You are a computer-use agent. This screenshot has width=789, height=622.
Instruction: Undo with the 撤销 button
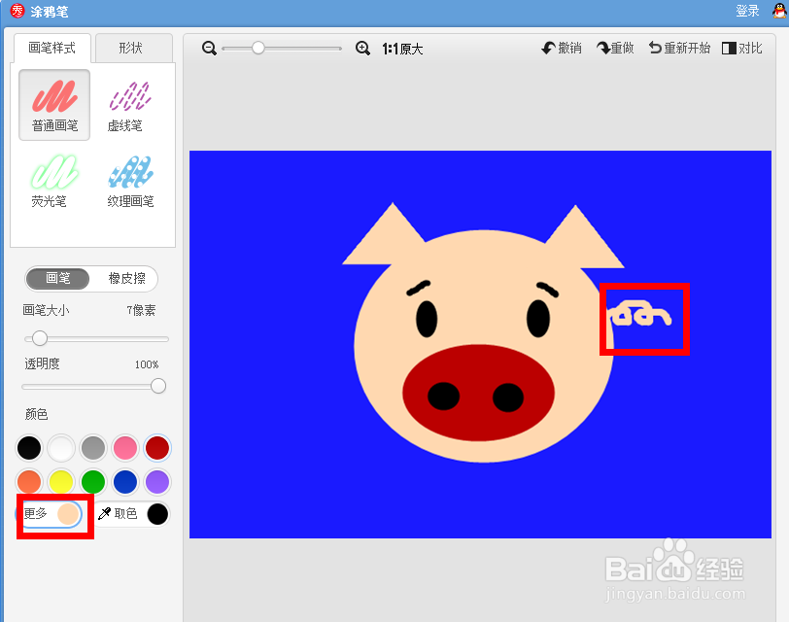(x=562, y=49)
